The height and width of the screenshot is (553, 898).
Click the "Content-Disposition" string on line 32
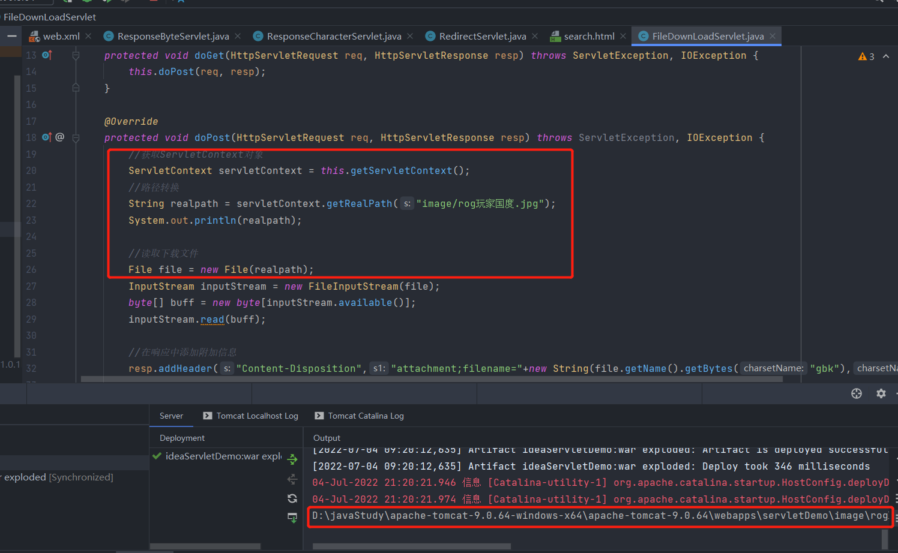click(x=299, y=369)
